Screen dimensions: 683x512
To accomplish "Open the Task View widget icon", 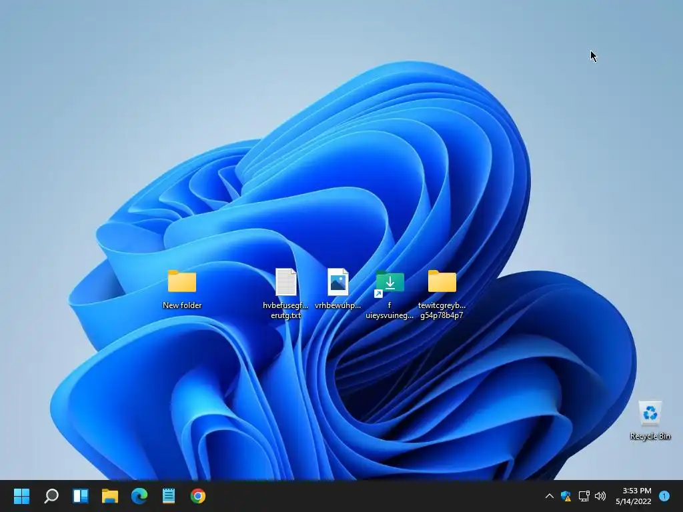I will (81, 496).
